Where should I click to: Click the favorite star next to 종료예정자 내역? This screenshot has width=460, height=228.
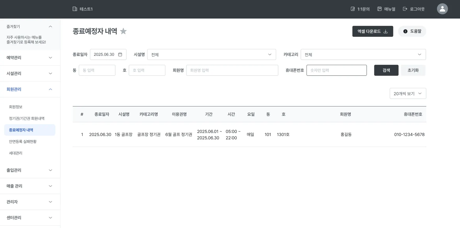point(123,31)
